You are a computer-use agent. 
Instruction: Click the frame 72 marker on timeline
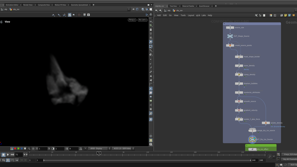[99, 153]
